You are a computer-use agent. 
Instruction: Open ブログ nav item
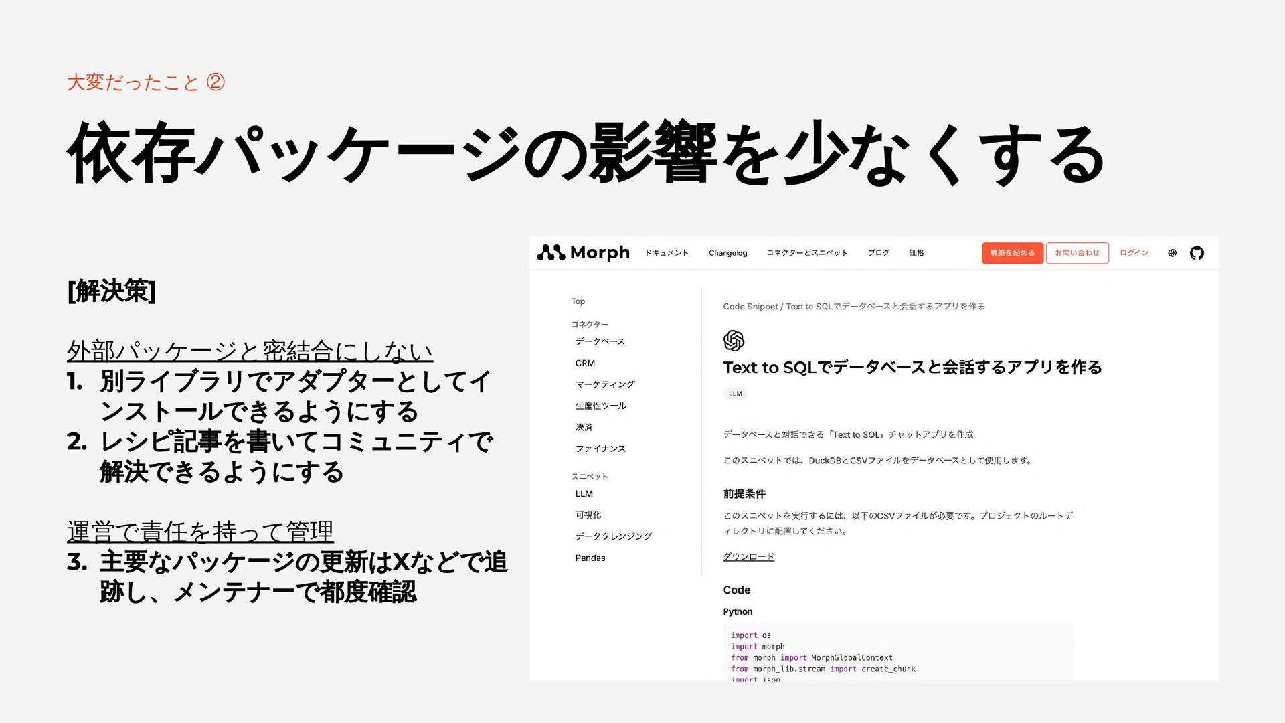click(x=878, y=253)
